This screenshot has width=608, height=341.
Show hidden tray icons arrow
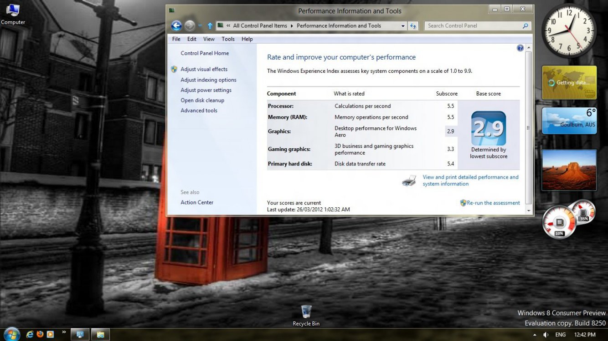pyautogui.click(x=535, y=335)
